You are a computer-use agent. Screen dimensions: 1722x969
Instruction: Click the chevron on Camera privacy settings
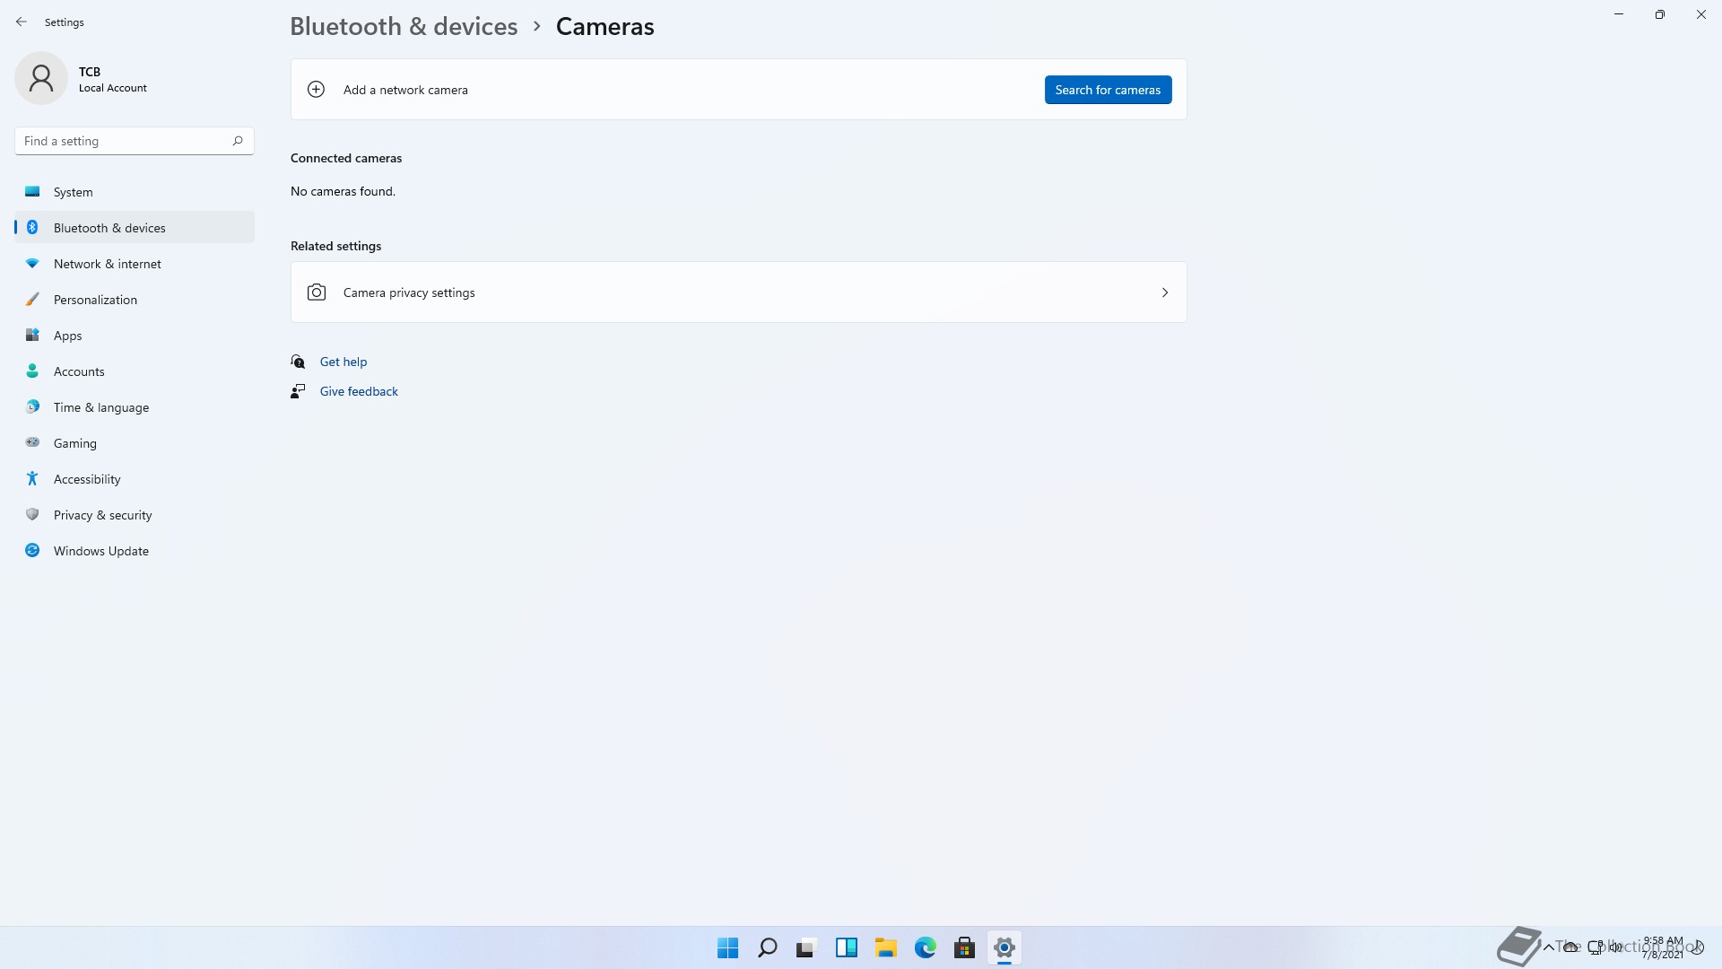tap(1165, 292)
